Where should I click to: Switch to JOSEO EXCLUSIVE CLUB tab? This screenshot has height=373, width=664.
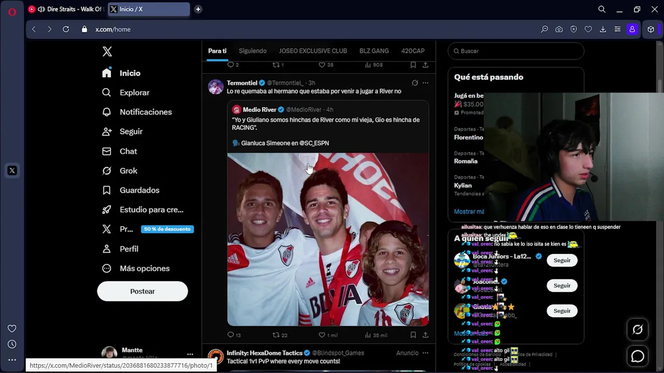coord(313,51)
